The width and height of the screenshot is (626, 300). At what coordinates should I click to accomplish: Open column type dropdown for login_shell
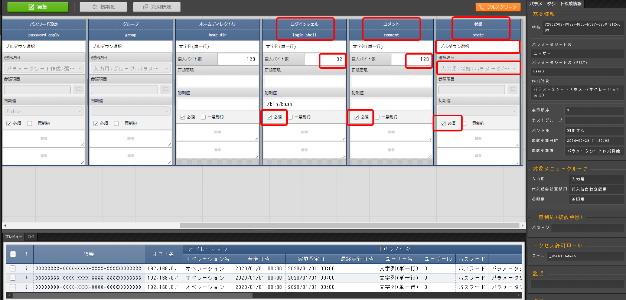click(304, 46)
